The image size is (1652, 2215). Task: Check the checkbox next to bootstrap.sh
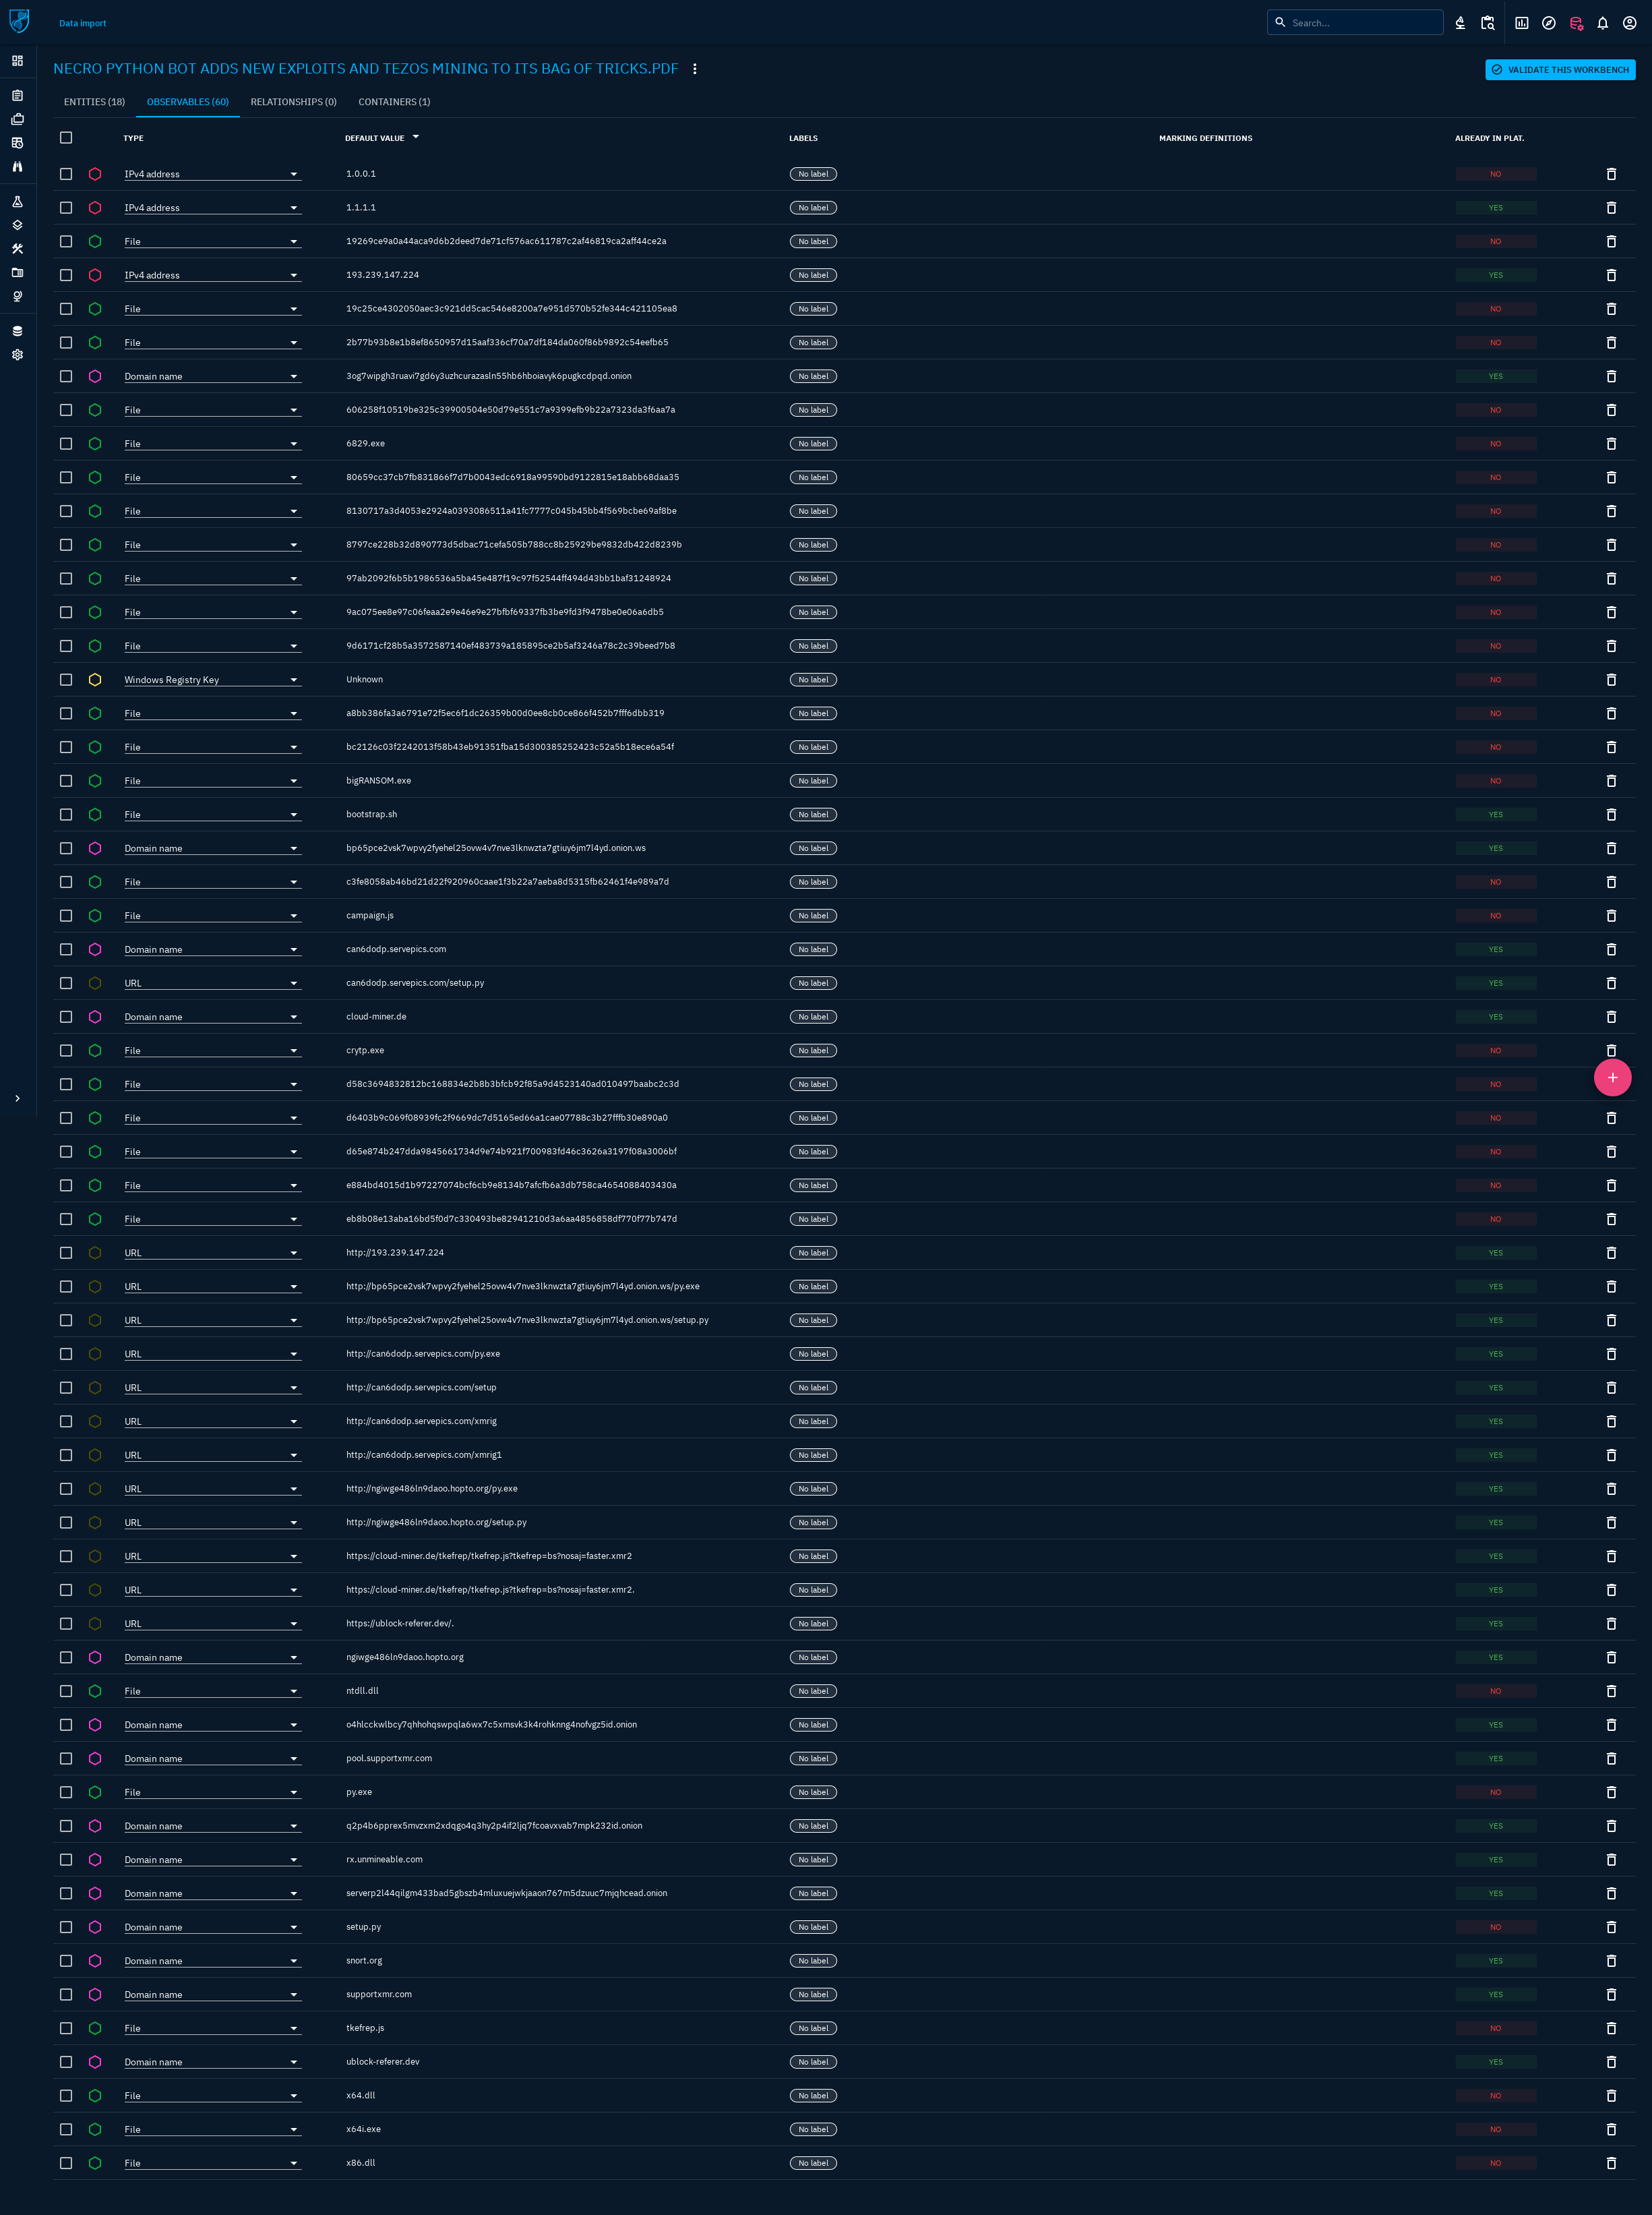pos(66,813)
